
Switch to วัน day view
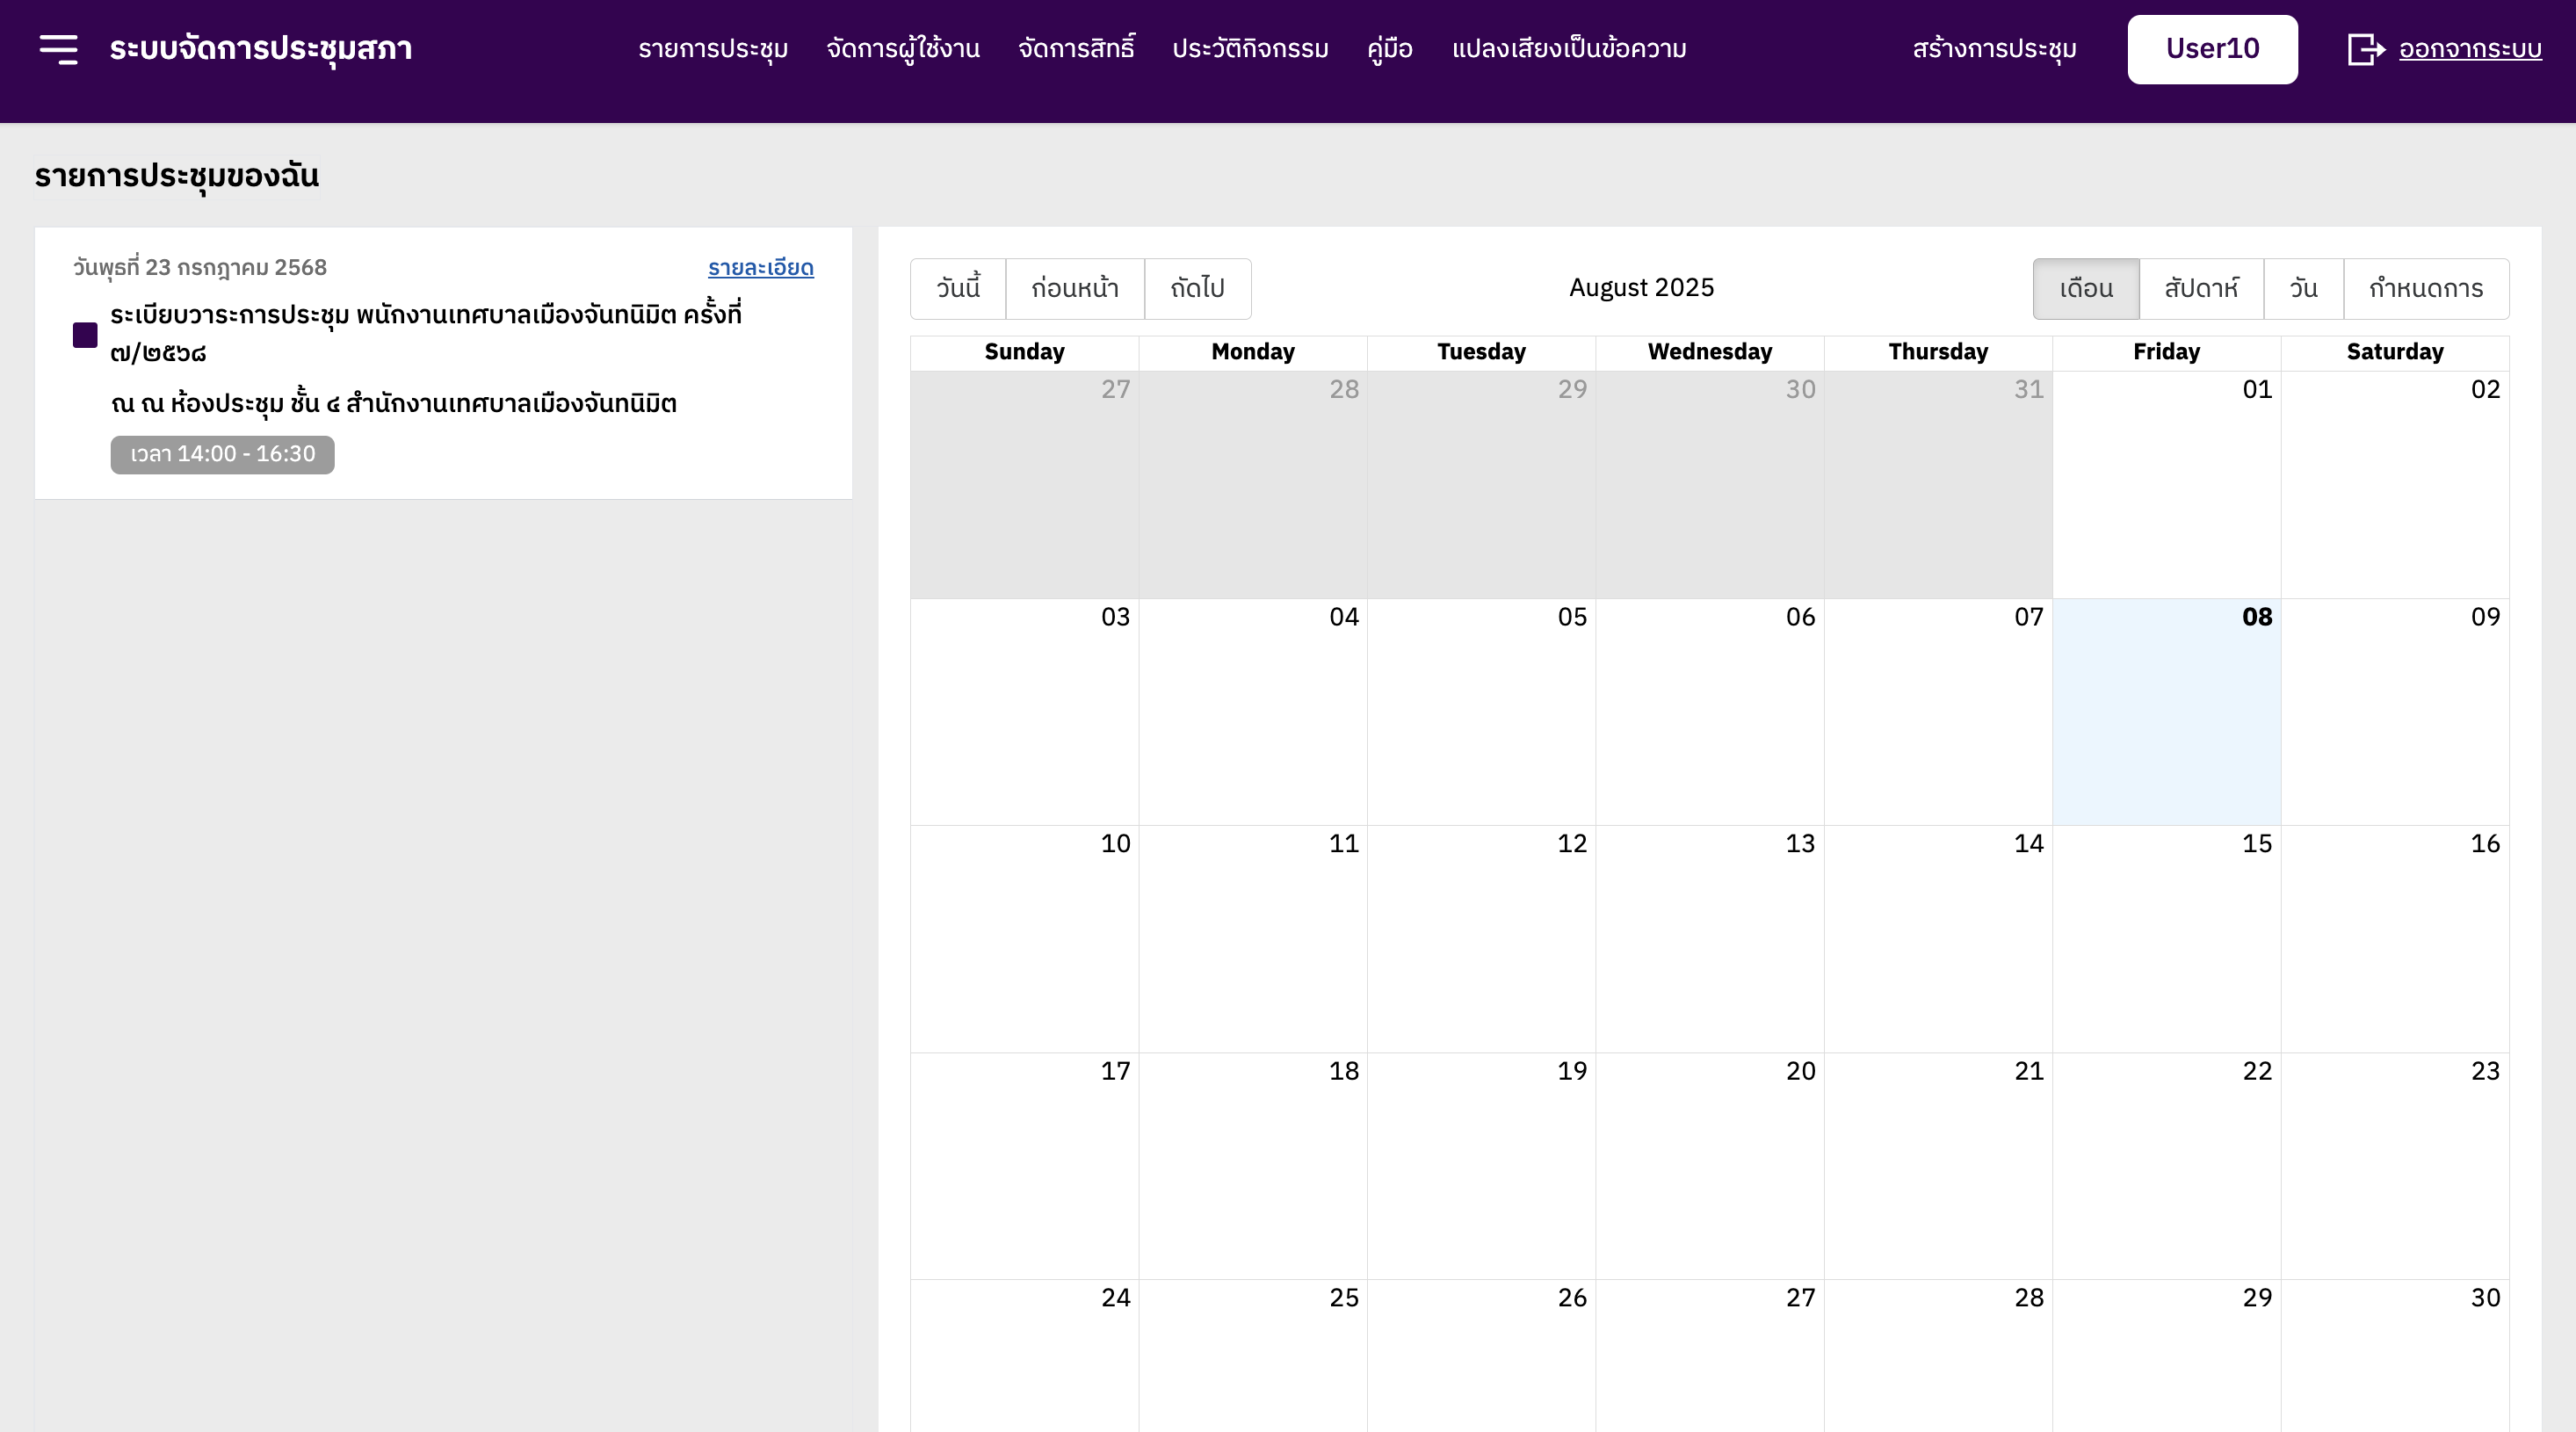tap(2303, 289)
